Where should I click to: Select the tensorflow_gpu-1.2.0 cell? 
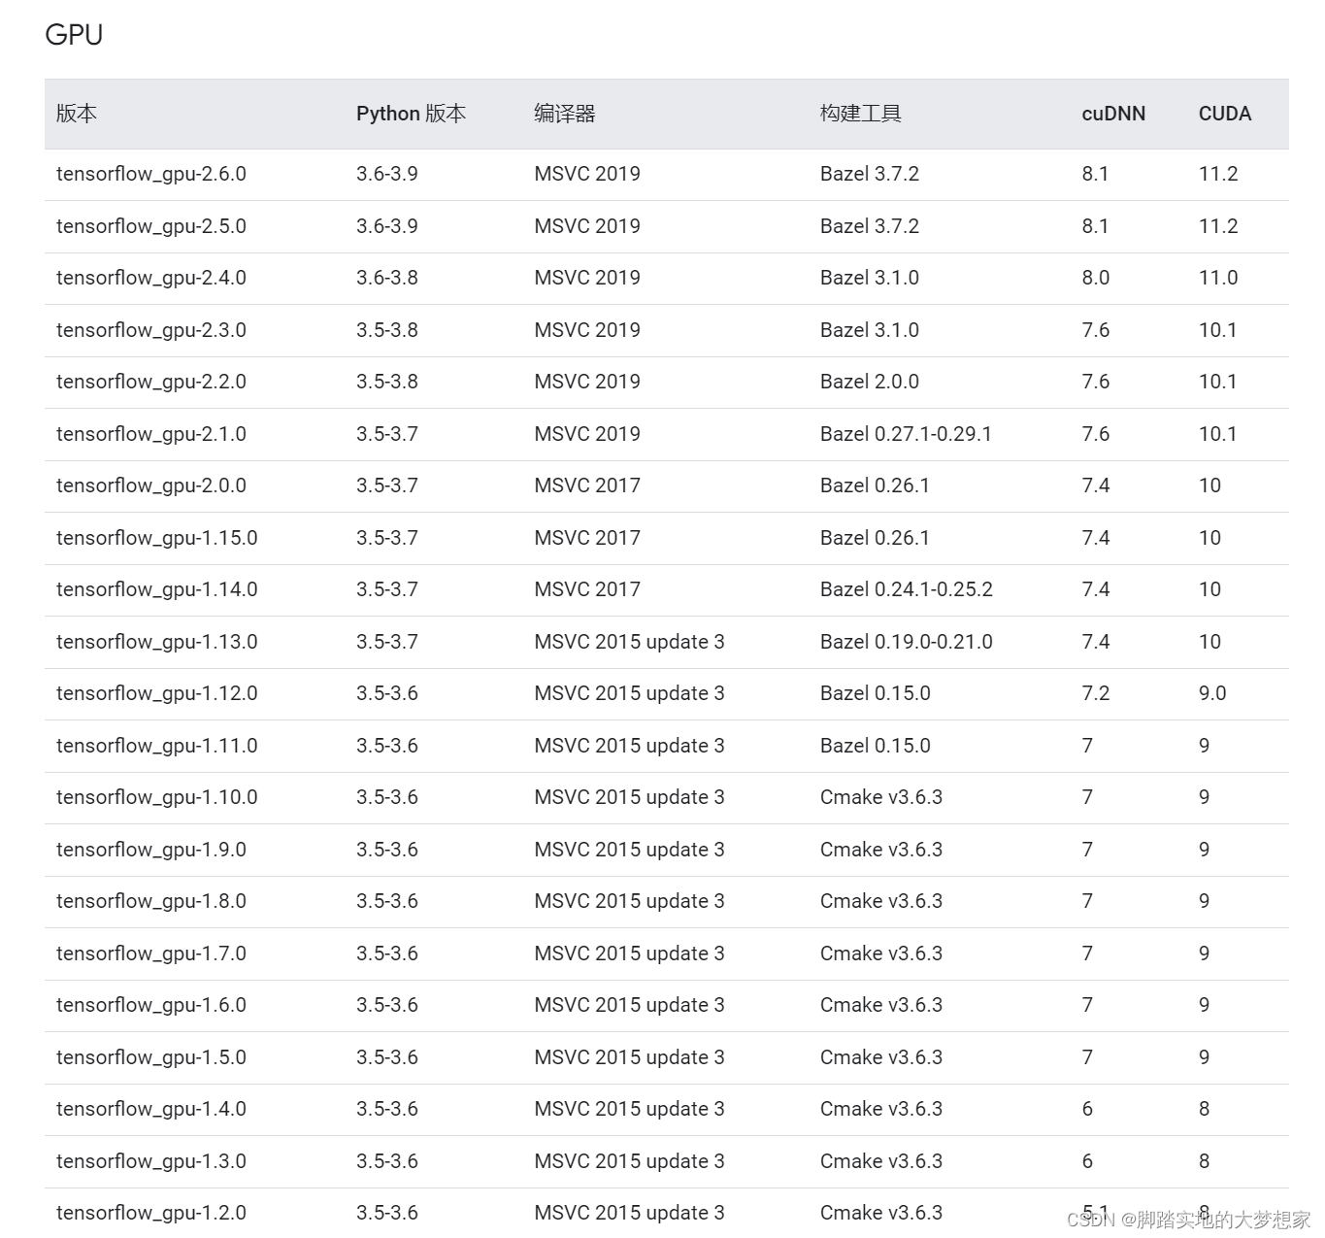click(151, 1213)
